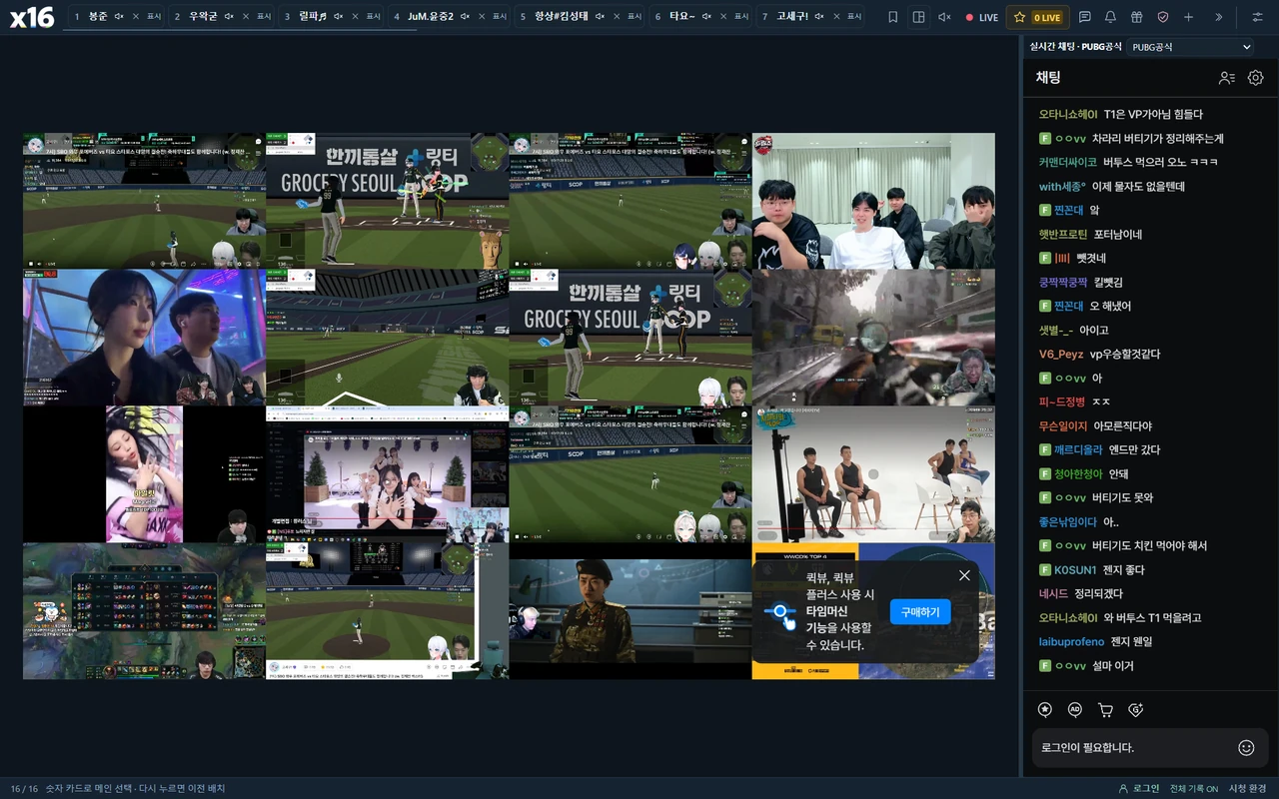Open the chat bubble icon in top toolbar
Screen dimensions: 1279x799
pos(1084,17)
